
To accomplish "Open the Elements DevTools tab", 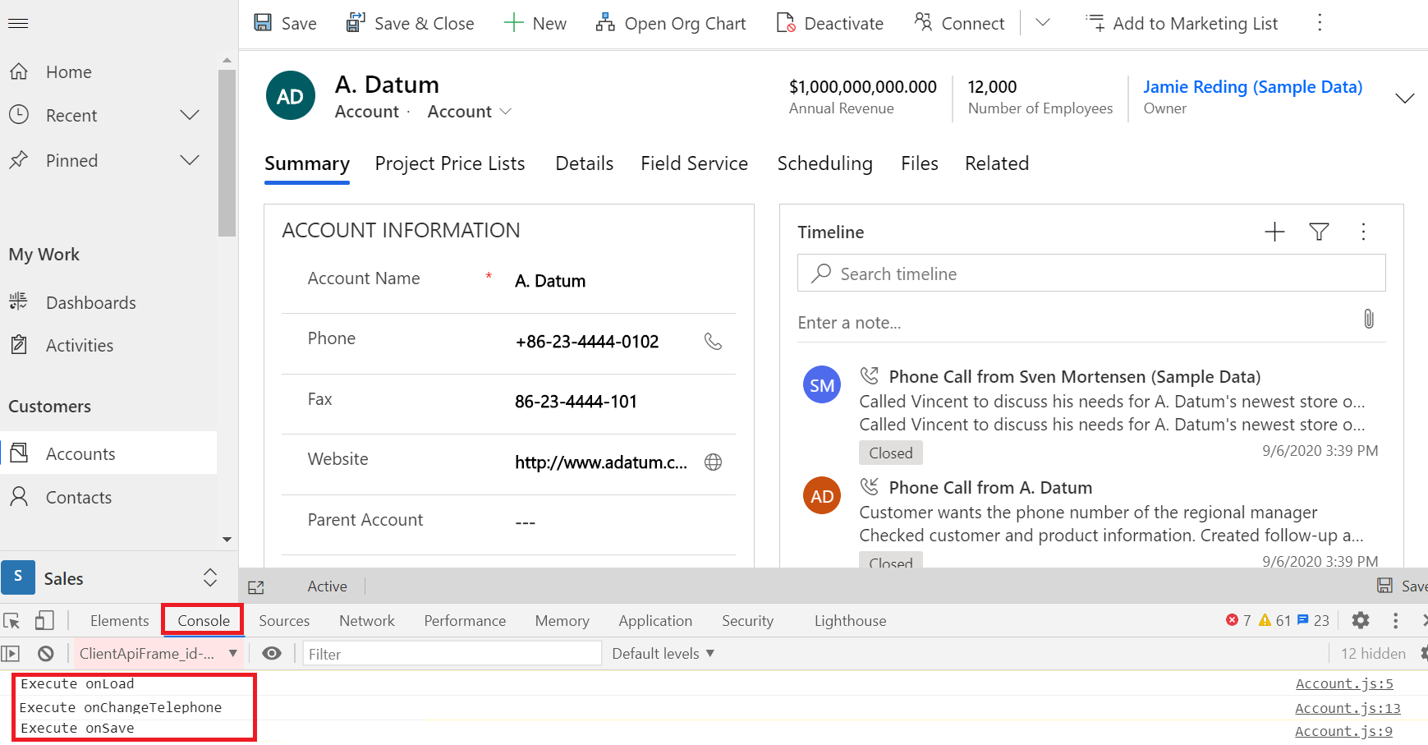I will (120, 621).
